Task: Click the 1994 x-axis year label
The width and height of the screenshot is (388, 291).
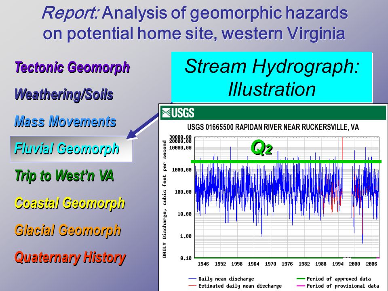Action: pyautogui.click(x=338, y=264)
